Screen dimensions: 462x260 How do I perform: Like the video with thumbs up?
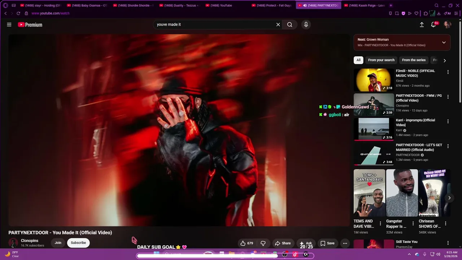click(x=247, y=243)
